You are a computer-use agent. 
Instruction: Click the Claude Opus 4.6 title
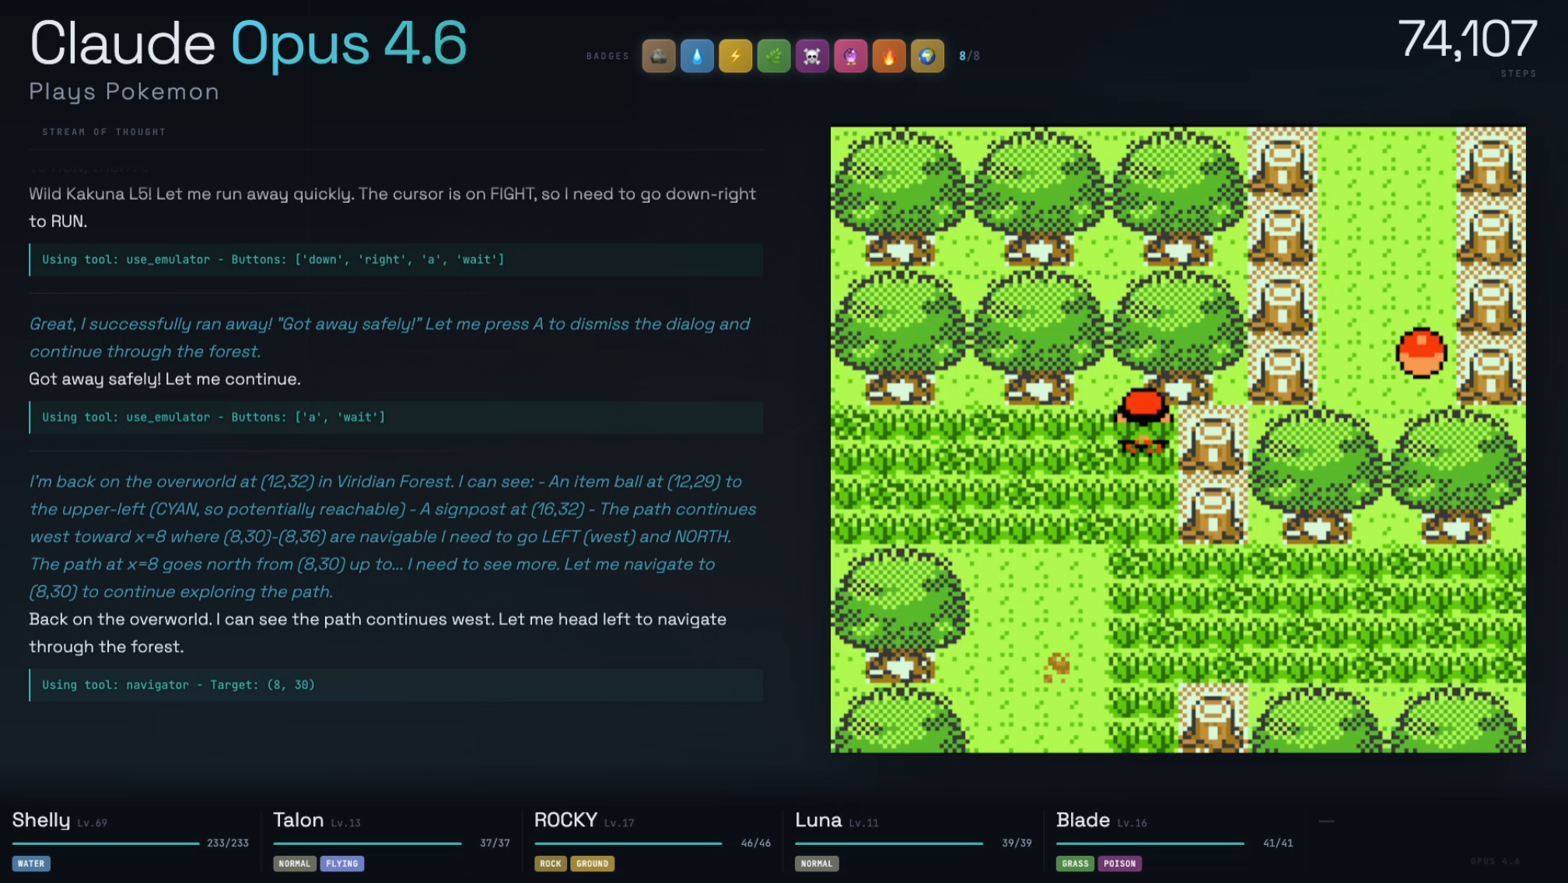click(x=247, y=43)
